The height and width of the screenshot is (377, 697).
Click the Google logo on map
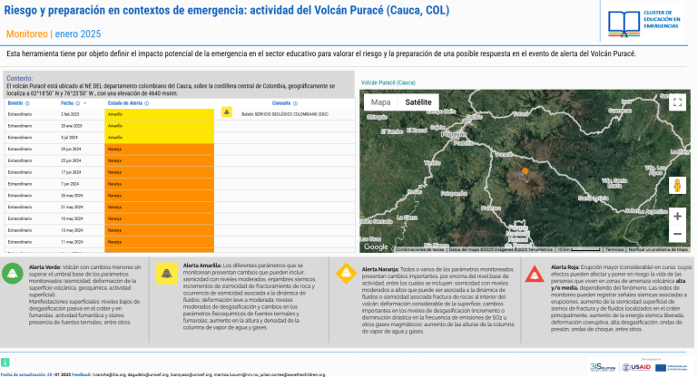click(375, 246)
